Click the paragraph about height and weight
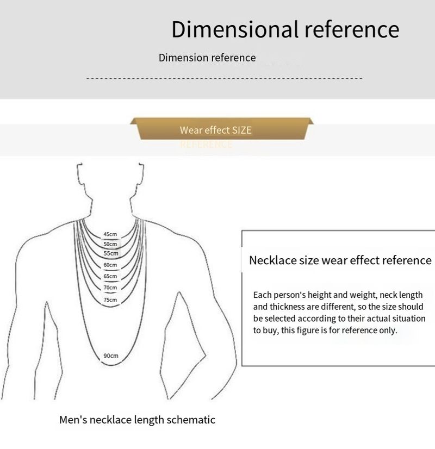435x449 pixels. pyautogui.click(x=338, y=312)
